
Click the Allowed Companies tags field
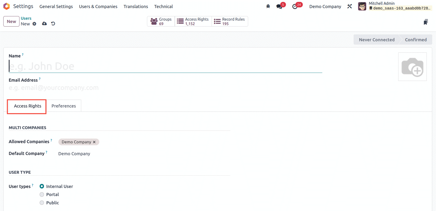coord(144,142)
